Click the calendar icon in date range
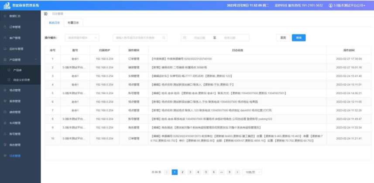 [x=185, y=37]
